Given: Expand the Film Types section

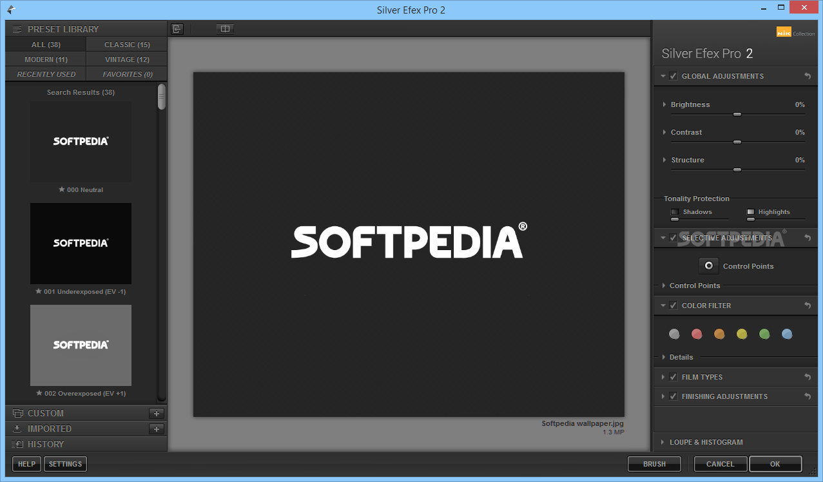Looking at the screenshot, I should coord(663,377).
